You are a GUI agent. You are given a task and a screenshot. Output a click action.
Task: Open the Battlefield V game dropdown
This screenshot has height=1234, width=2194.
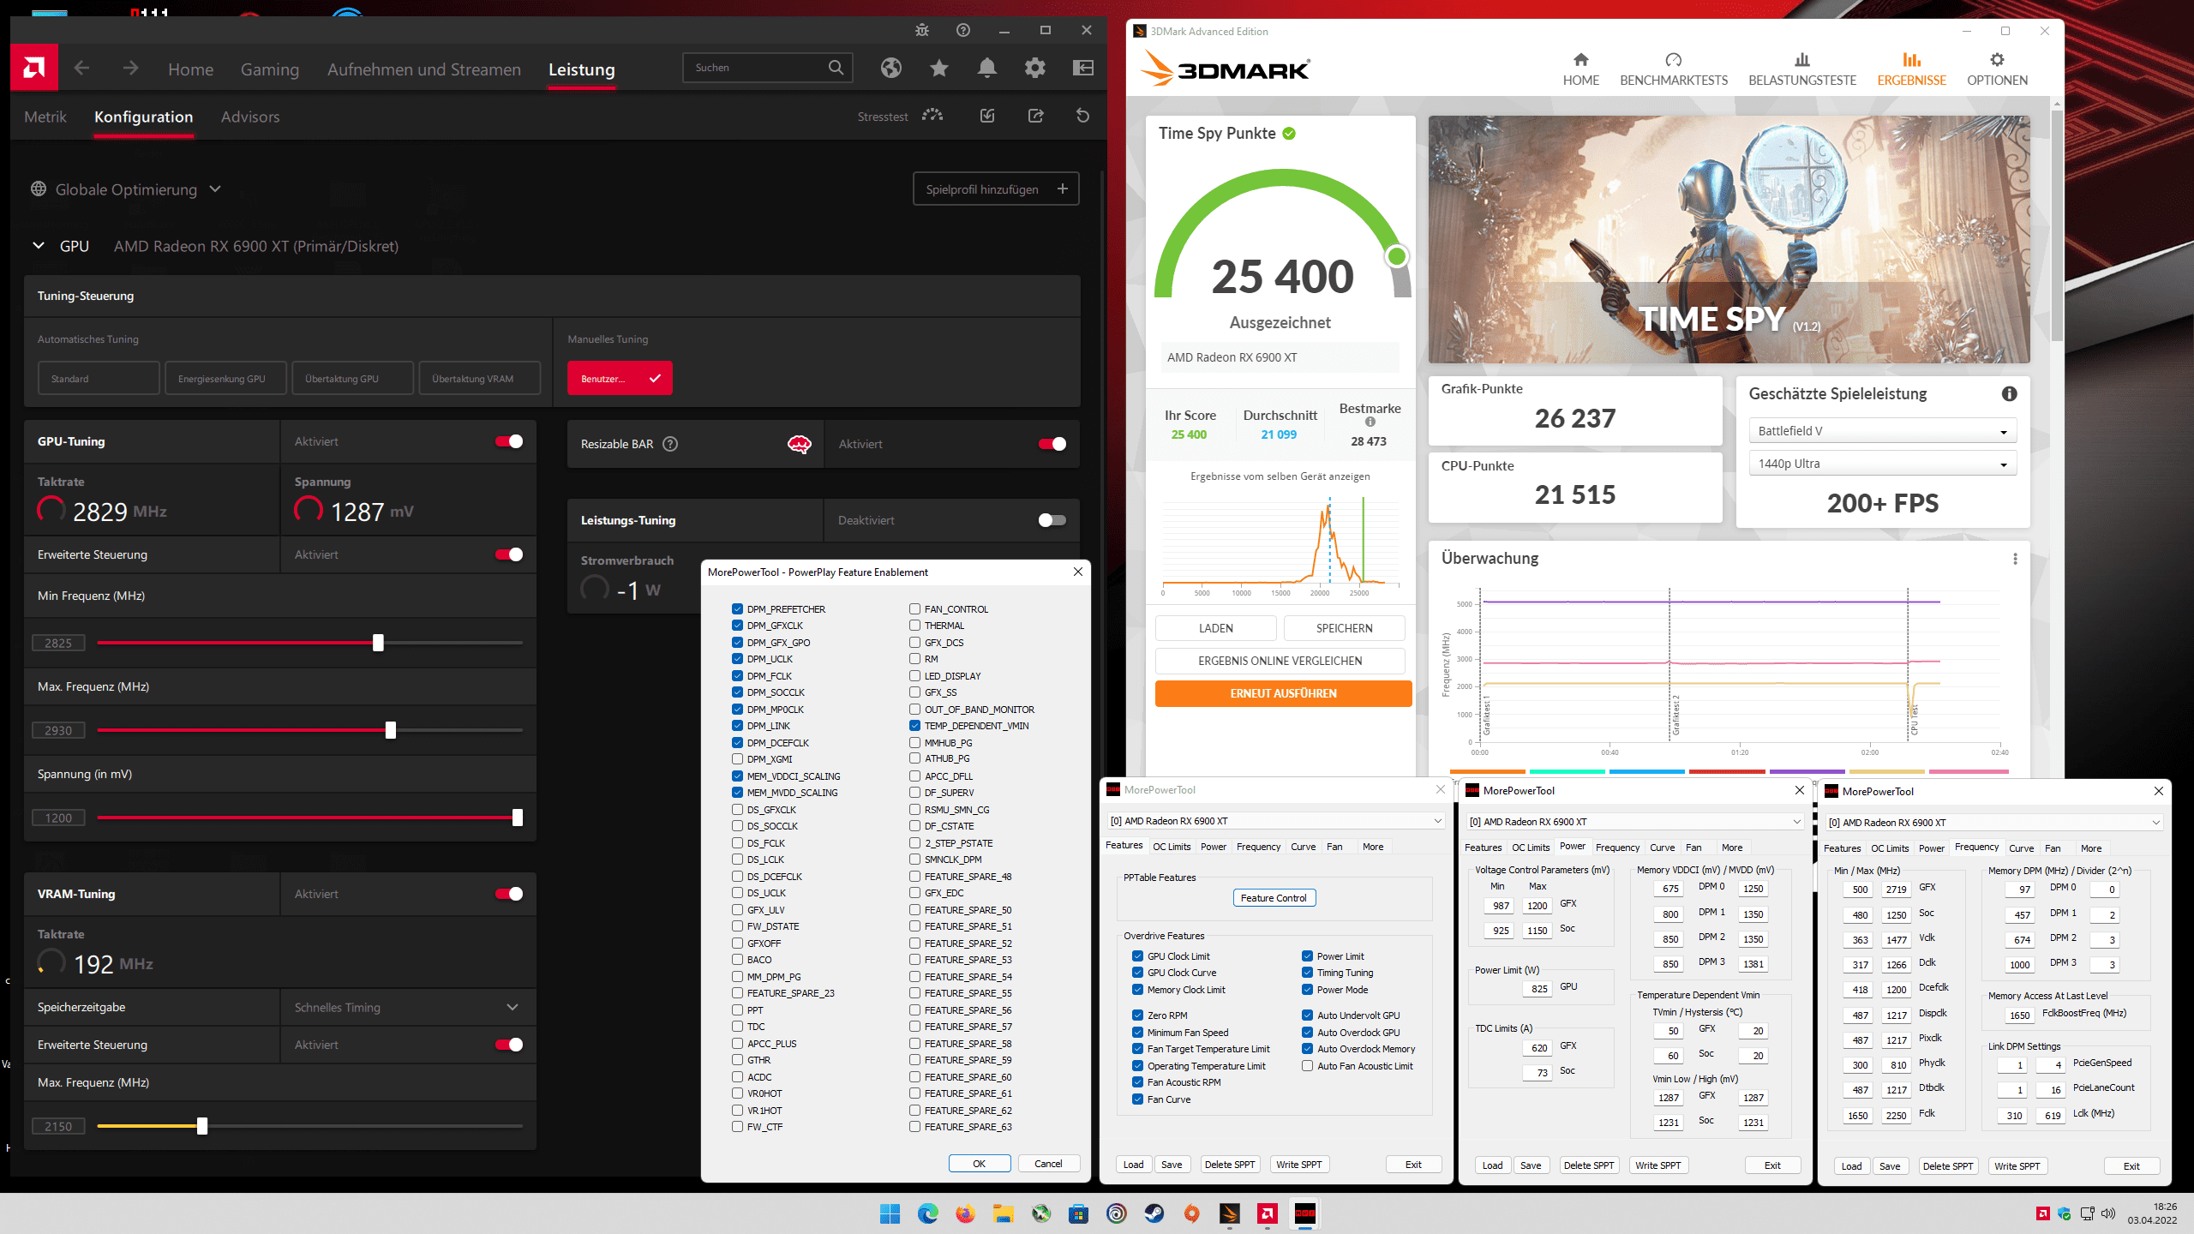point(1882,431)
